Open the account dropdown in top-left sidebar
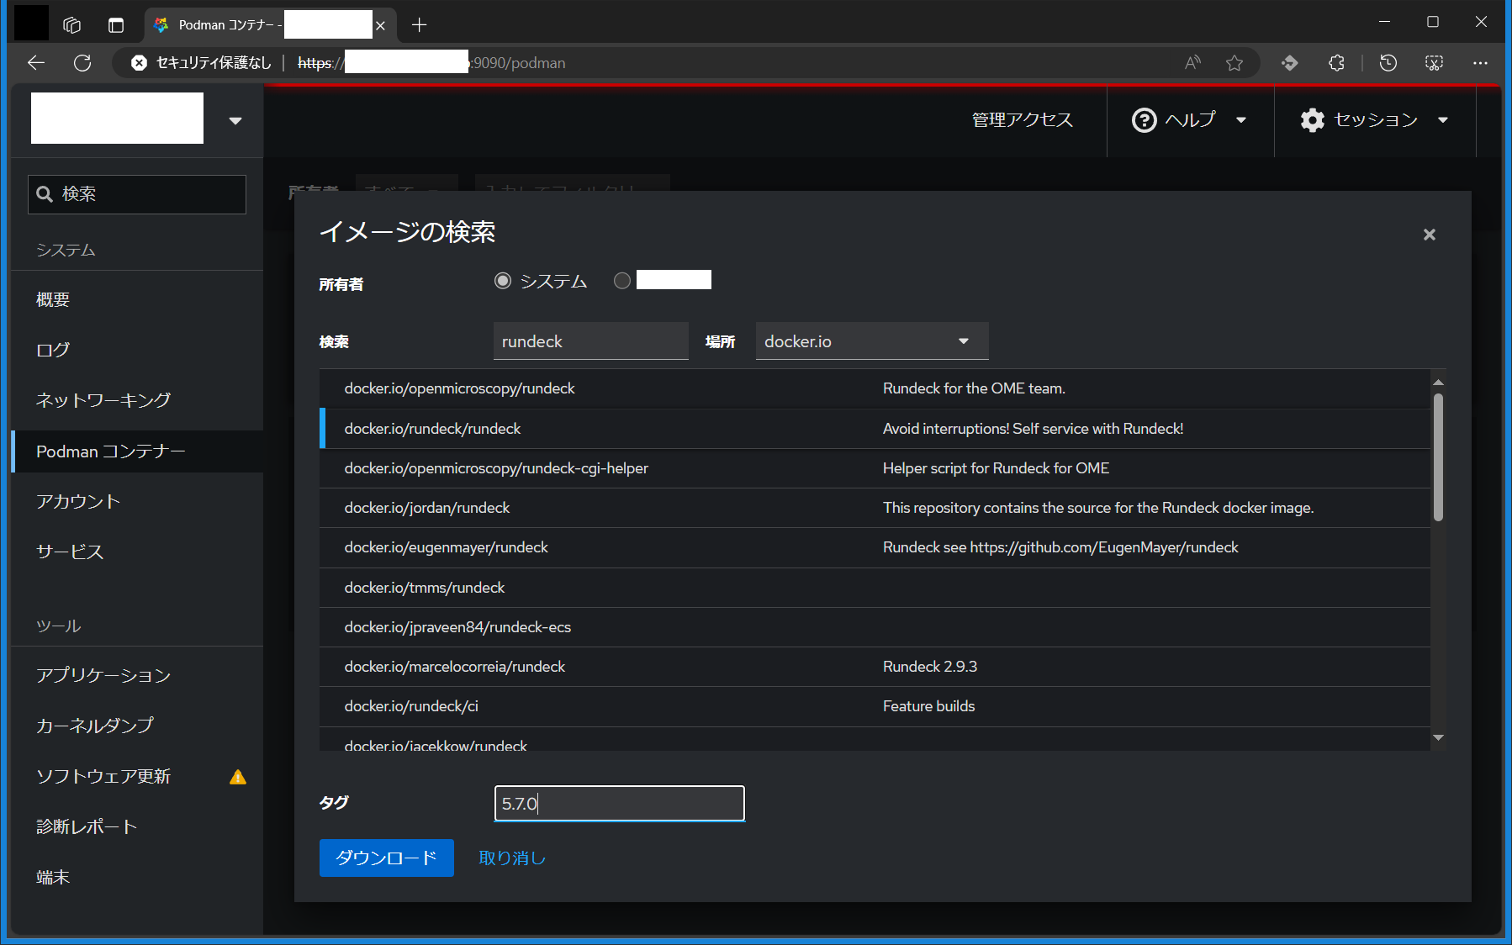 [x=235, y=119]
